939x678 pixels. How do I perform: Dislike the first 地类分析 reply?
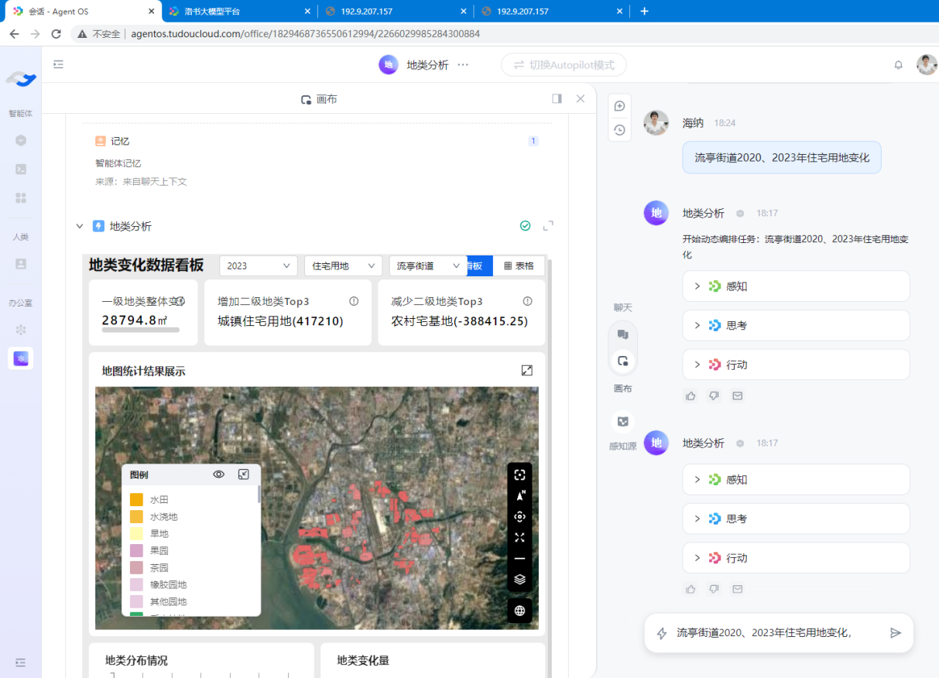pos(714,396)
